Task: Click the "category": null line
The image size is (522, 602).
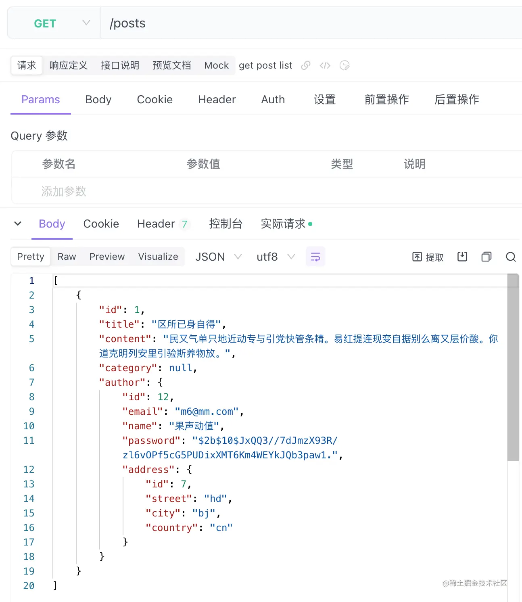Action: (x=148, y=368)
